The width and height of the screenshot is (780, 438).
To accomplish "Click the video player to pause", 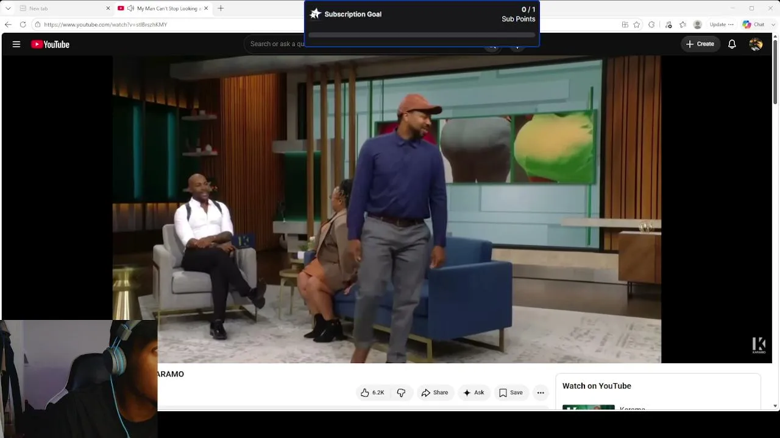I will pyautogui.click(x=387, y=209).
